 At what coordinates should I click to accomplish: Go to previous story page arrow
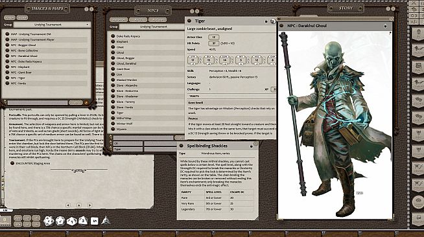click(x=68, y=205)
